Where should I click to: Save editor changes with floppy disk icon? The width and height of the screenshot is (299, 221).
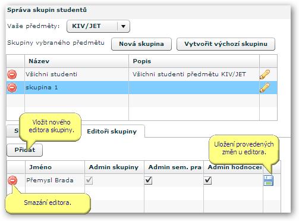point(269,180)
